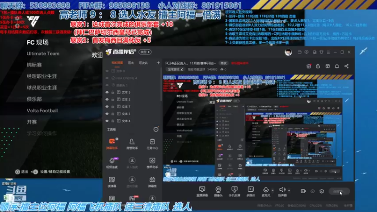Show the hidden 摄像头 1 layer
Image resolution: width=377 pixels, height=212 pixels.
click(107, 85)
